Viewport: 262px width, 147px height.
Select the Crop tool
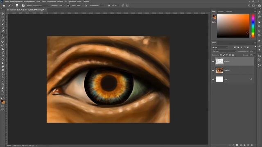3,28
